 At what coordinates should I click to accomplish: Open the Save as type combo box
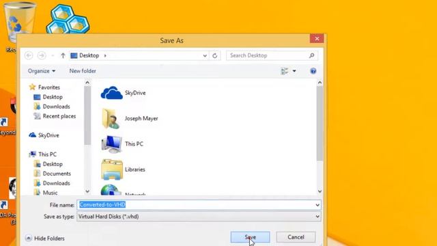pos(199,217)
